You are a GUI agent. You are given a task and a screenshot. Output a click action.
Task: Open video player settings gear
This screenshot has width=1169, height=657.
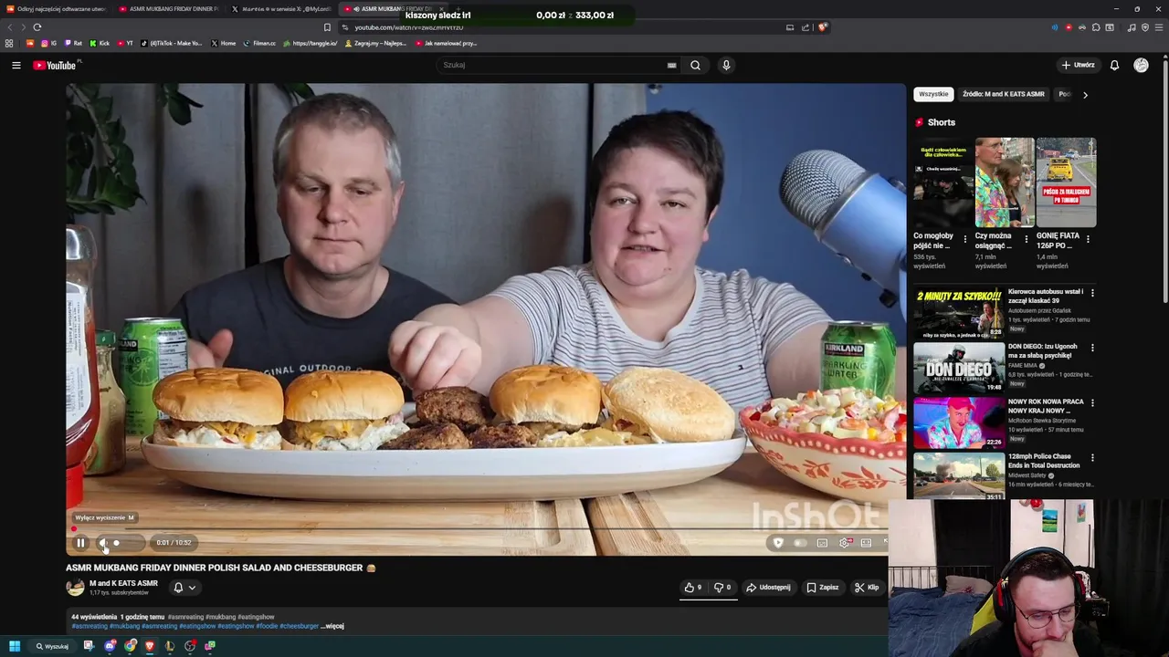click(x=845, y=543)
